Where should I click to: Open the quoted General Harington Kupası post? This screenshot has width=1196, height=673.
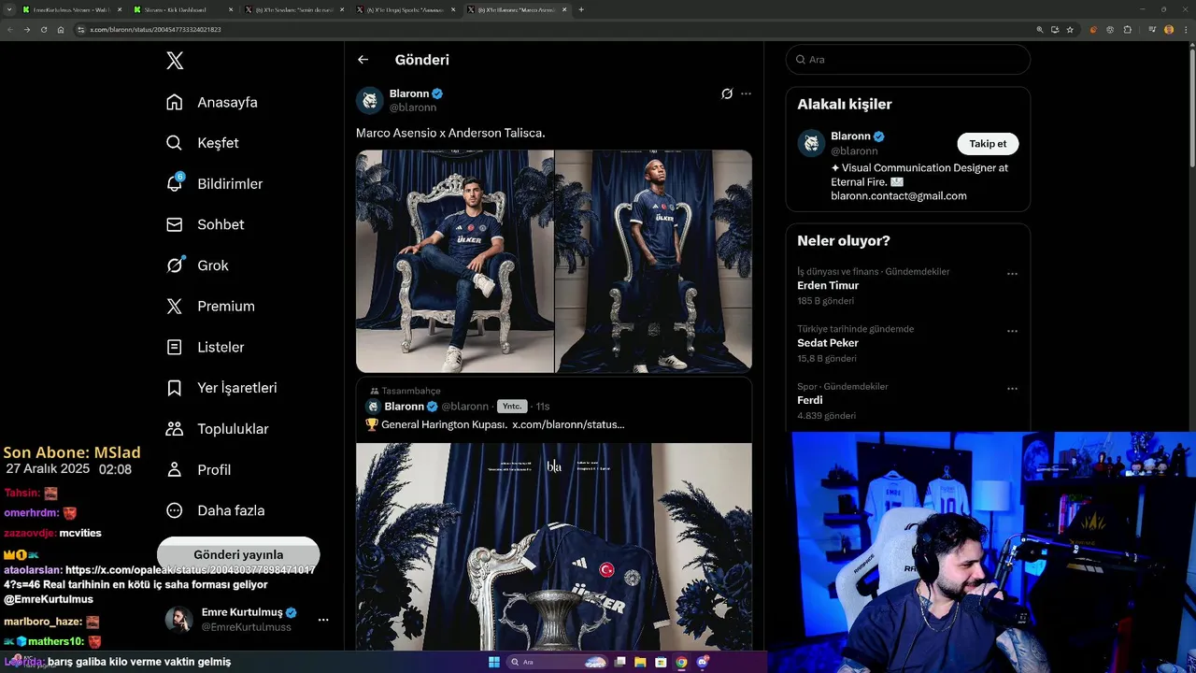click(x=554, y=514)
